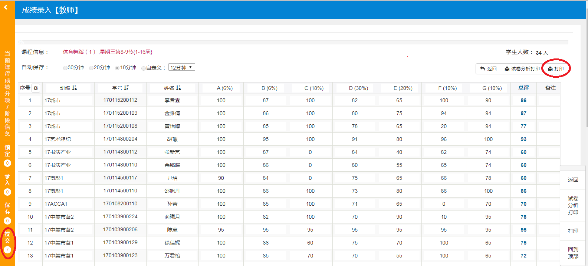Click the gear settings icon beside 序号
The height and width of the screenshot is (266, 588).
click(36, 88)
